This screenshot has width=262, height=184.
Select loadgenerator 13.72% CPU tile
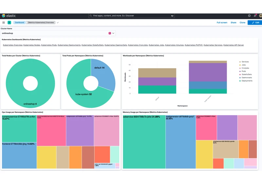80,130
